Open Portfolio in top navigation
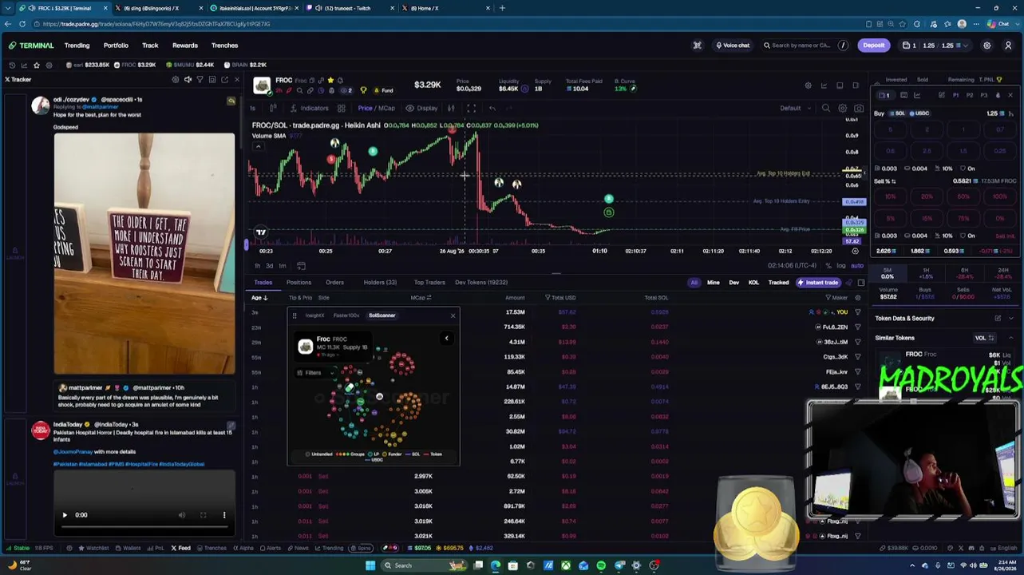The image size is (1024, 575). pos(116,46)
